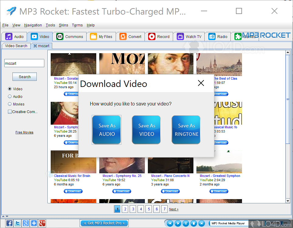This screenshot has height=228, width=293.
Task: Go to results page 3
Action: (133, 209)
